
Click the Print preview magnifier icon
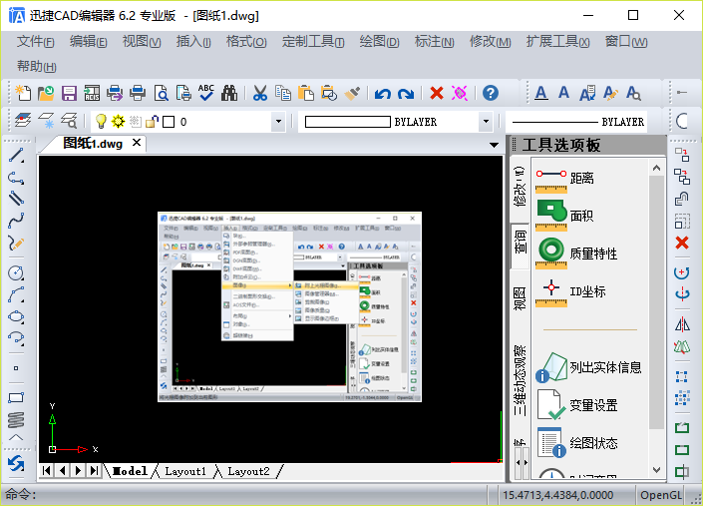pos(161,94)
